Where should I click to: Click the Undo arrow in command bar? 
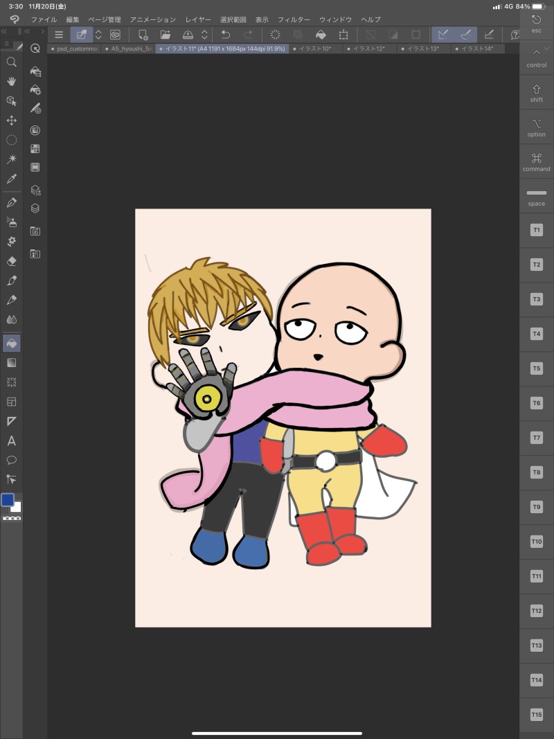click(x=226, y=35)
